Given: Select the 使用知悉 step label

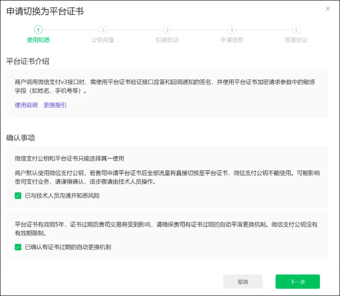Looking at the screenshot, I should 38,40.
